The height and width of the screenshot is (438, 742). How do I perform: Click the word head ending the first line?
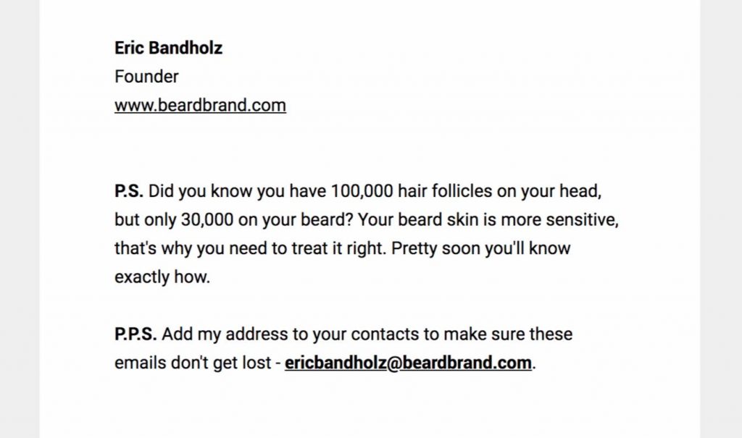pos(580,191)
